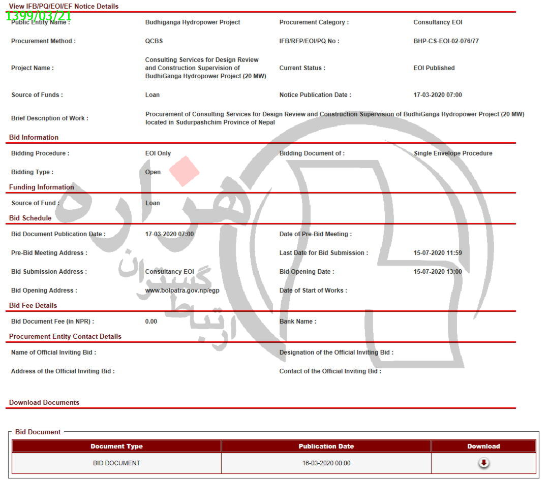This screenshot has height=480, width=549.
Task: Click the Budhiganga Hydropower Project entity name
Action: point(193,22)
